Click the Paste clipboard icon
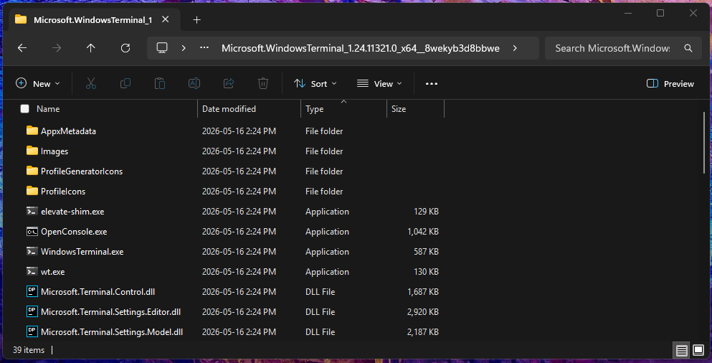The image size is (712, 363). click(x=159, y=84)
